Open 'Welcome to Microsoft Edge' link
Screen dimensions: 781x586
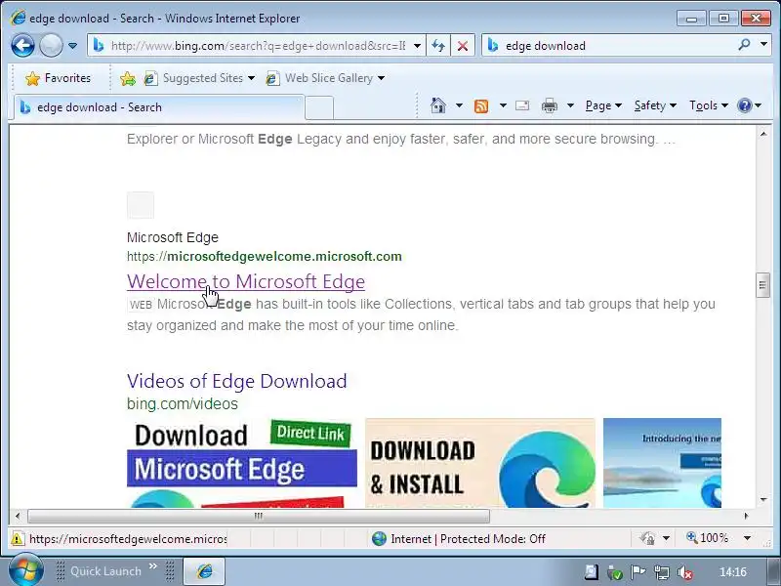(x=246, y=281)
